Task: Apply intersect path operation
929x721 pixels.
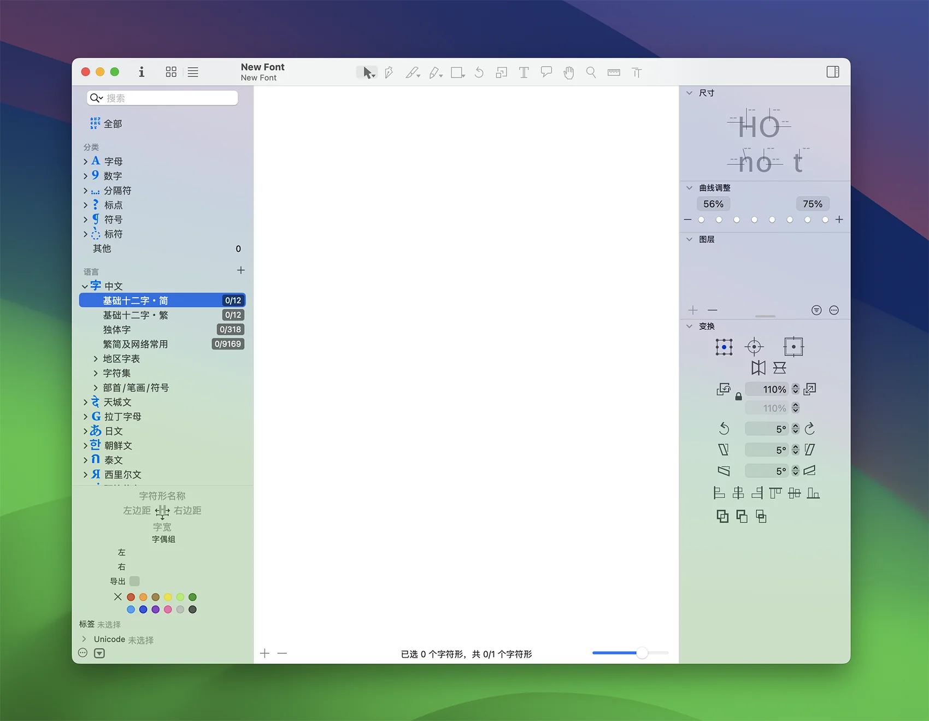Action: coord(761,516)
